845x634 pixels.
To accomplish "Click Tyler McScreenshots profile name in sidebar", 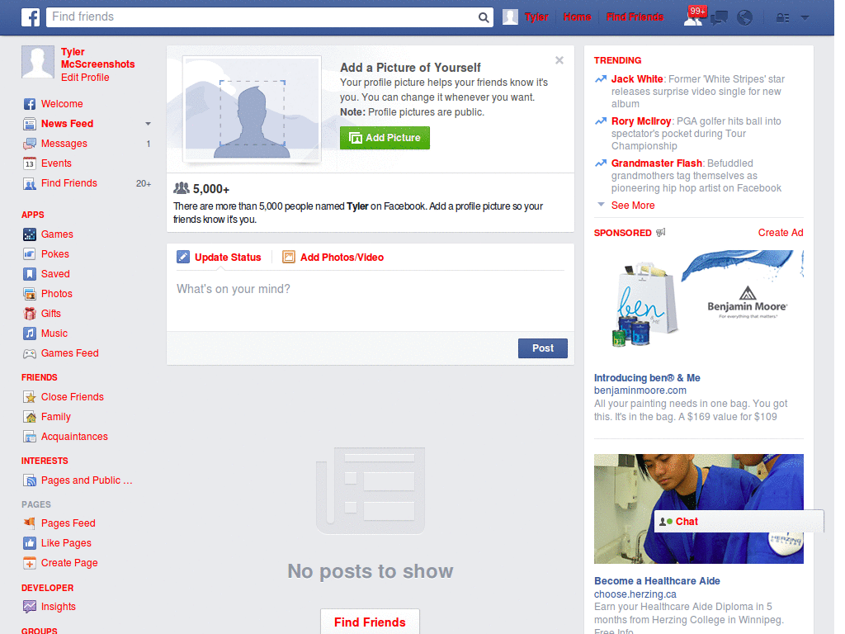I will click(97, 59).
